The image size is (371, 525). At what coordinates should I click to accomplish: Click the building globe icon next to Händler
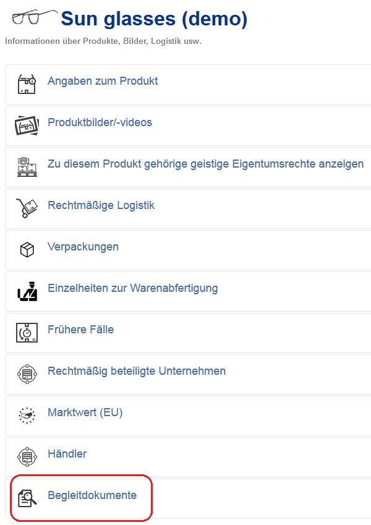tap(27, 457)
